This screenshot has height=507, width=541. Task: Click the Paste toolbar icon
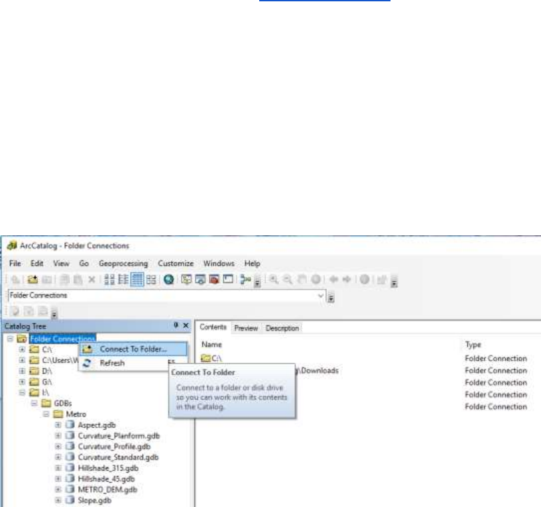(78, 280)
